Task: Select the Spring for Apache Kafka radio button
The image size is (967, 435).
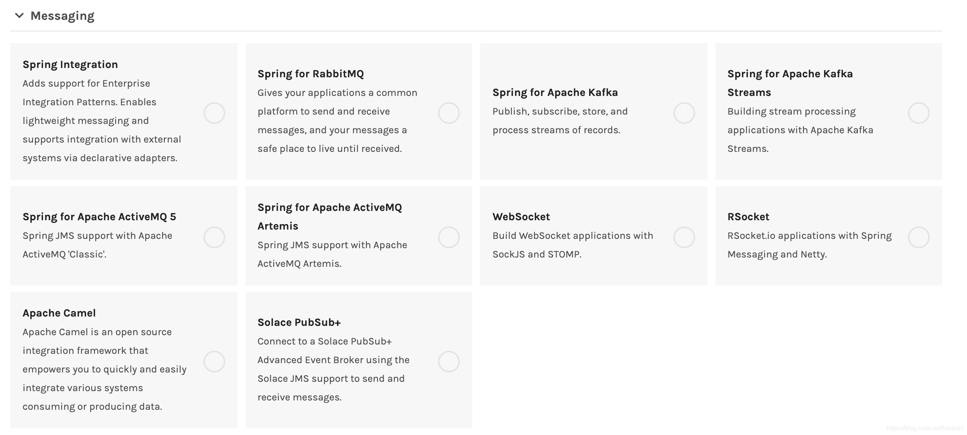Action: pyautogui.click(x=684, y=113)
